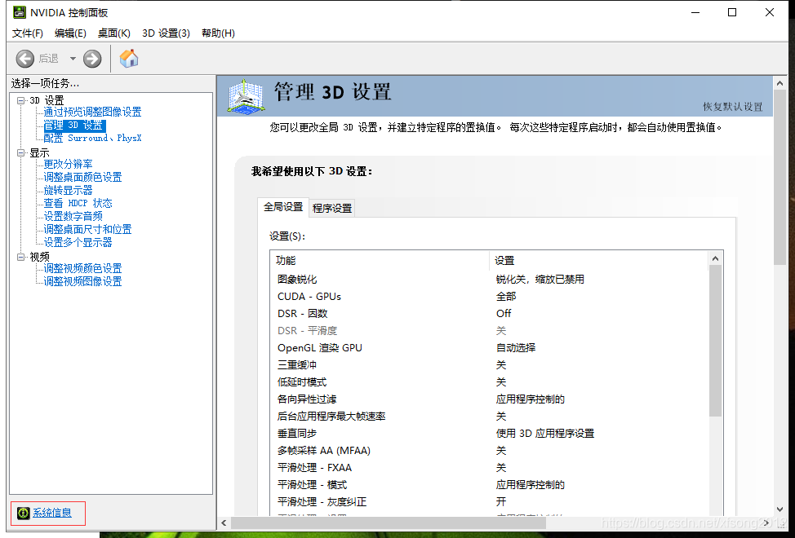Click the Forward arrow button
Viewport: 795px width, 538px height.
click(92, 59)
